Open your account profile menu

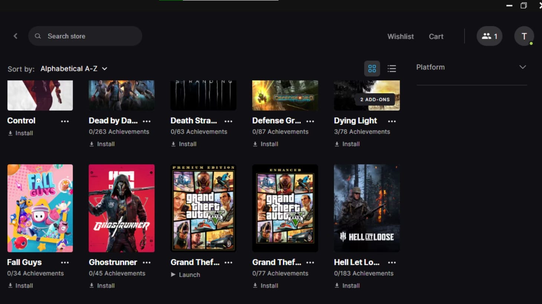tap(524, 36)
